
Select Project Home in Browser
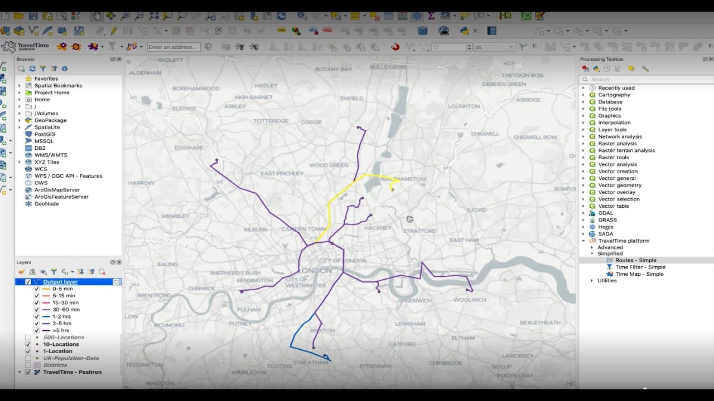click(52, 92)
